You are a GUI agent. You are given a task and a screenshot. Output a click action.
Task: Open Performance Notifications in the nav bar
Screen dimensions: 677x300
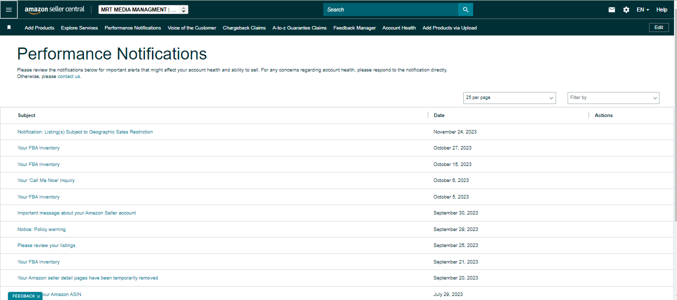click(x=133, y=28)
